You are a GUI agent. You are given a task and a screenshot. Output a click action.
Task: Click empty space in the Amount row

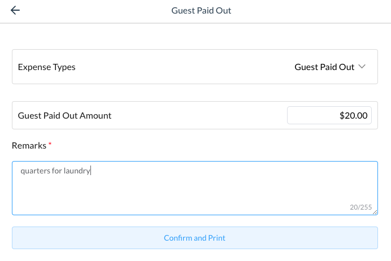click(x=198, y=115)
